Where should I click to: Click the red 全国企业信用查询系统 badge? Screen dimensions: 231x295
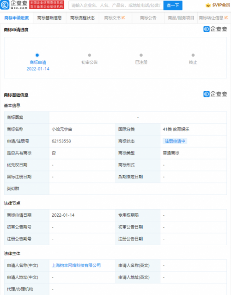coord(47,5)
